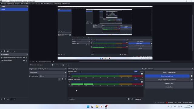Remove the selected scene using trash icon

5,51
